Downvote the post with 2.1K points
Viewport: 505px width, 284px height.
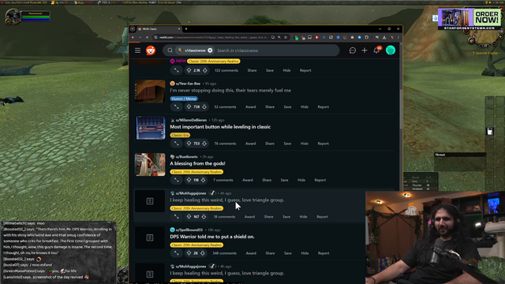pyautogui.click(x=205, y=70)
